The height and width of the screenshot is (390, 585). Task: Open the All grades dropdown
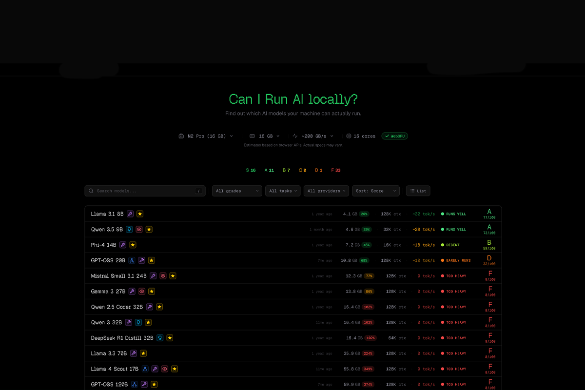pos(237,191)
